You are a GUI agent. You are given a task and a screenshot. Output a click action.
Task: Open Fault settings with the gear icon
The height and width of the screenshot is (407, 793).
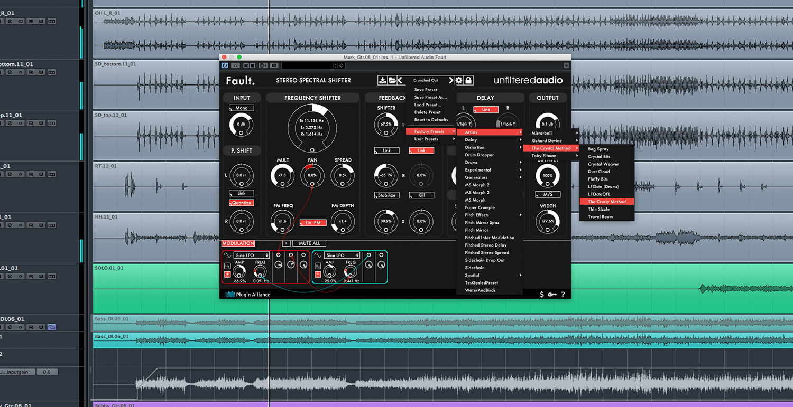click(459, 80)
